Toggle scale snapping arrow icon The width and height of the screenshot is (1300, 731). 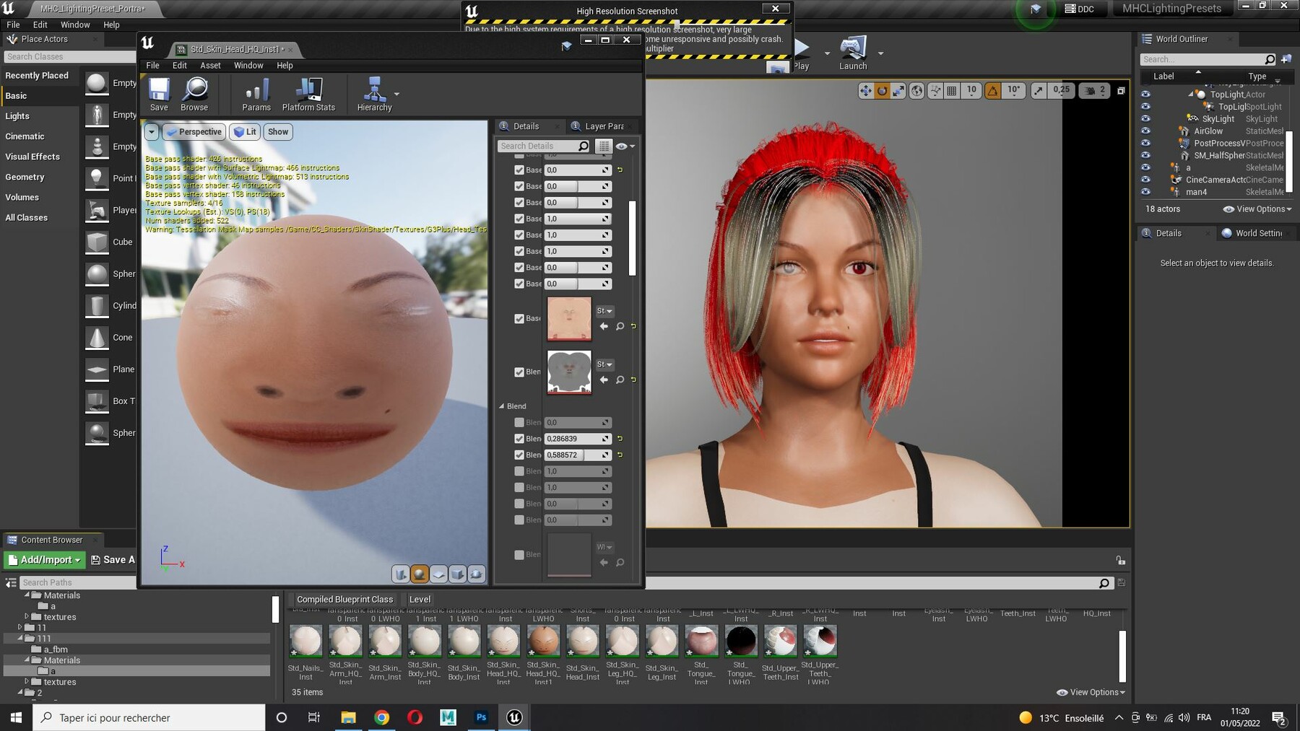coord(1038,90)
